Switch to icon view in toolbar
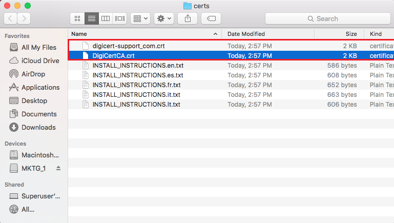Screen dimensions: 394x223 click(78, 18)
